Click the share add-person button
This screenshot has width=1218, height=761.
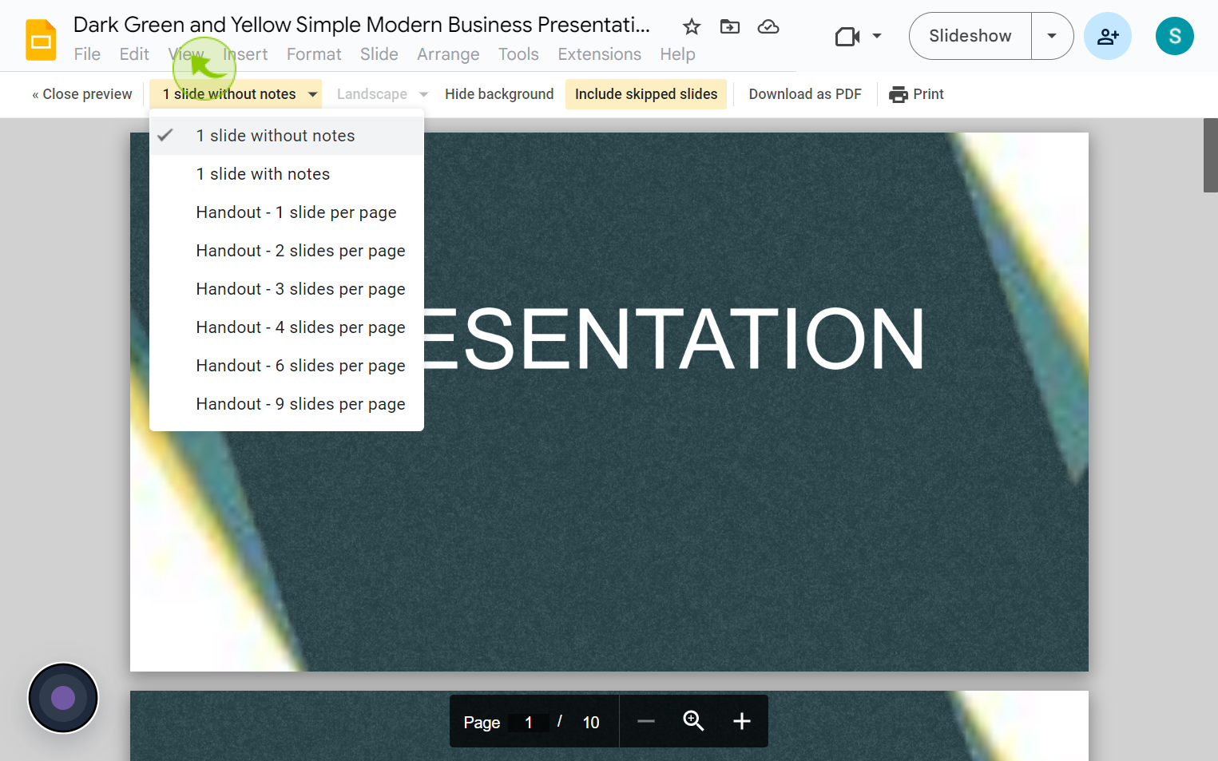pos(1108,36)
